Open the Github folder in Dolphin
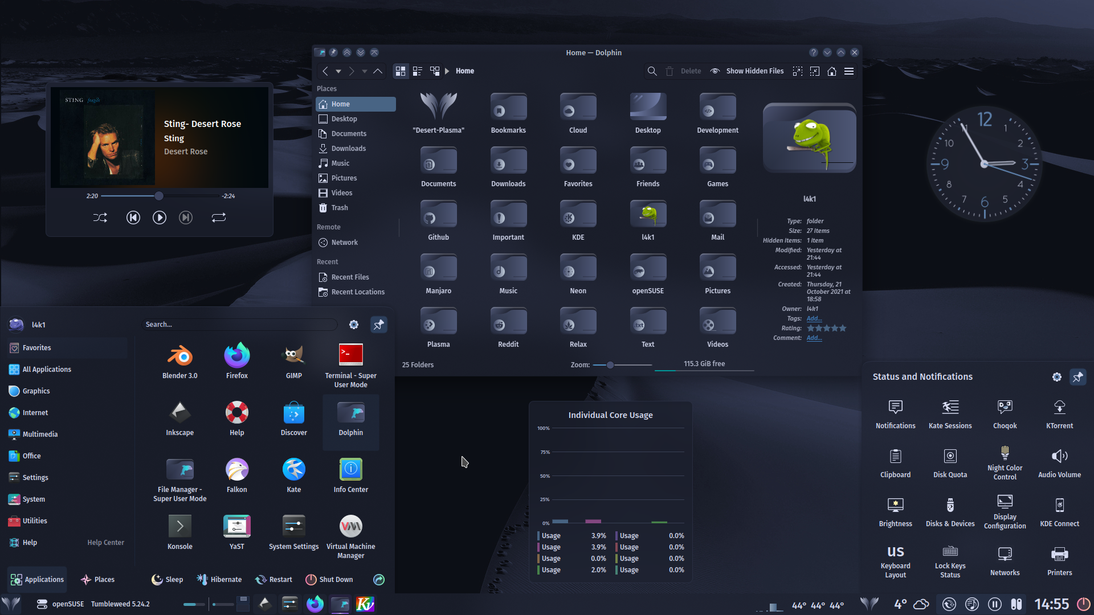1094x615 pixels. click(x=438, y=220)
